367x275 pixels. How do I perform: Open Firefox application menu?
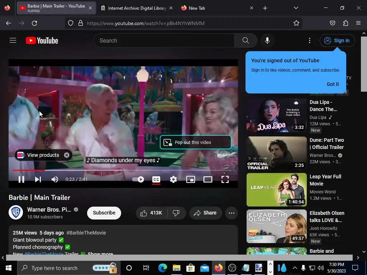click(358, 23)
